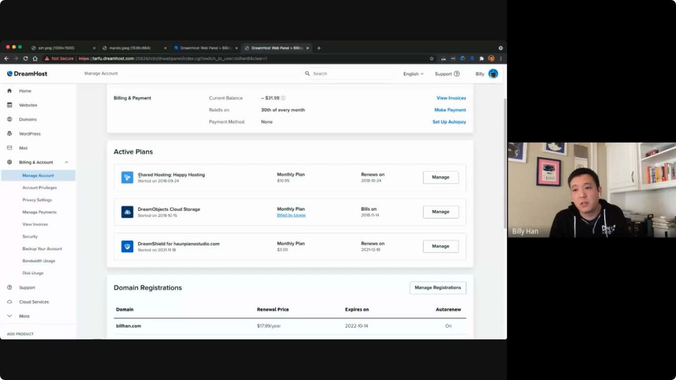This screenshot has width=676, height=380.
Task: Select Backup Your Account in sidebar
Action: [42, 249]
